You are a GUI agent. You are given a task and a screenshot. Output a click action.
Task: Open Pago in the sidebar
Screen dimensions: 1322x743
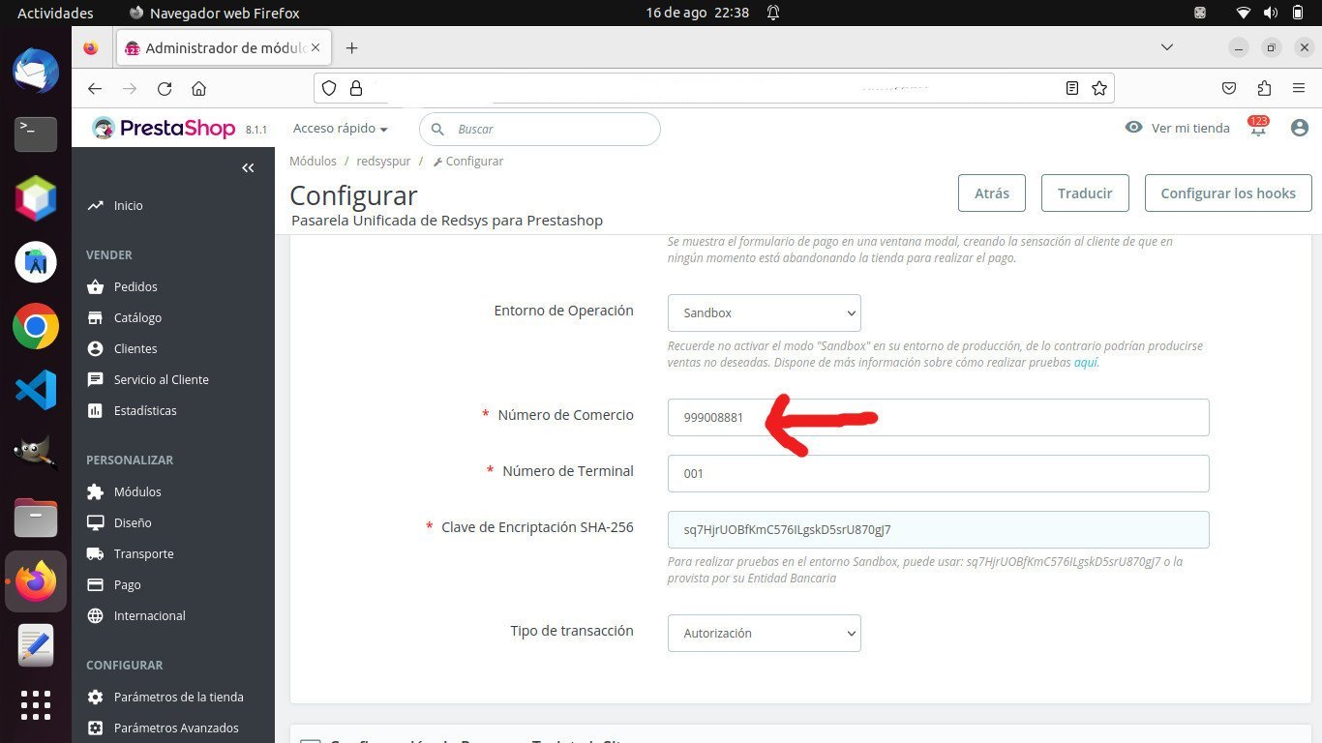[x=127, y=584]
